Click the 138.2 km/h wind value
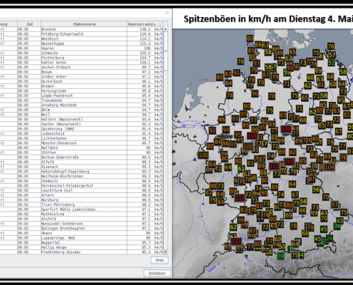 coord(151,29)
